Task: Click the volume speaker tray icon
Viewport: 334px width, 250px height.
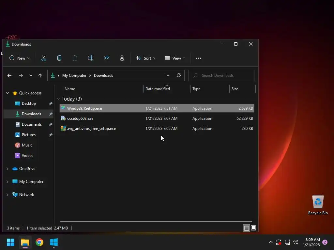Action: [296, 242]
